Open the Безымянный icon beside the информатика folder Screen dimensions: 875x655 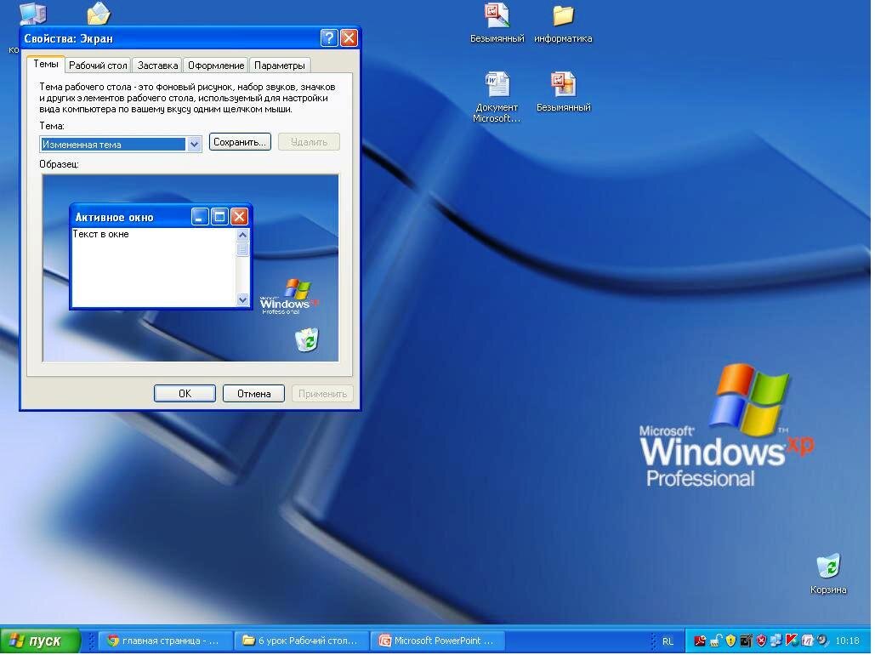(x=497, y=24)
